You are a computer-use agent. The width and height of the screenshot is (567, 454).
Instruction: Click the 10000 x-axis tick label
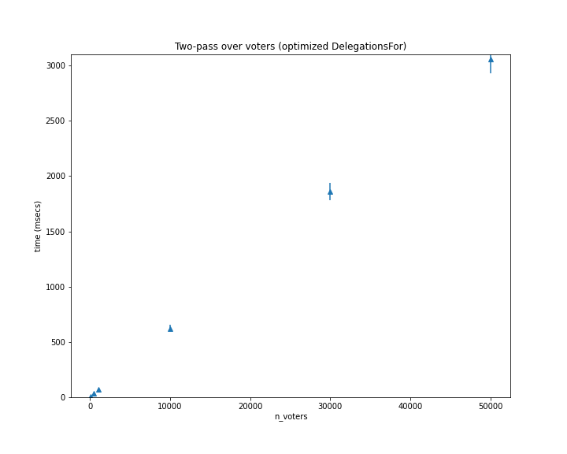point(170,406)
